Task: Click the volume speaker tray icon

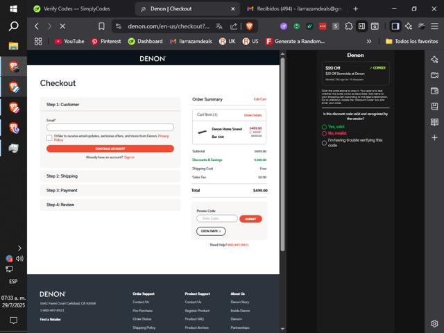Action: coord(19,258)
